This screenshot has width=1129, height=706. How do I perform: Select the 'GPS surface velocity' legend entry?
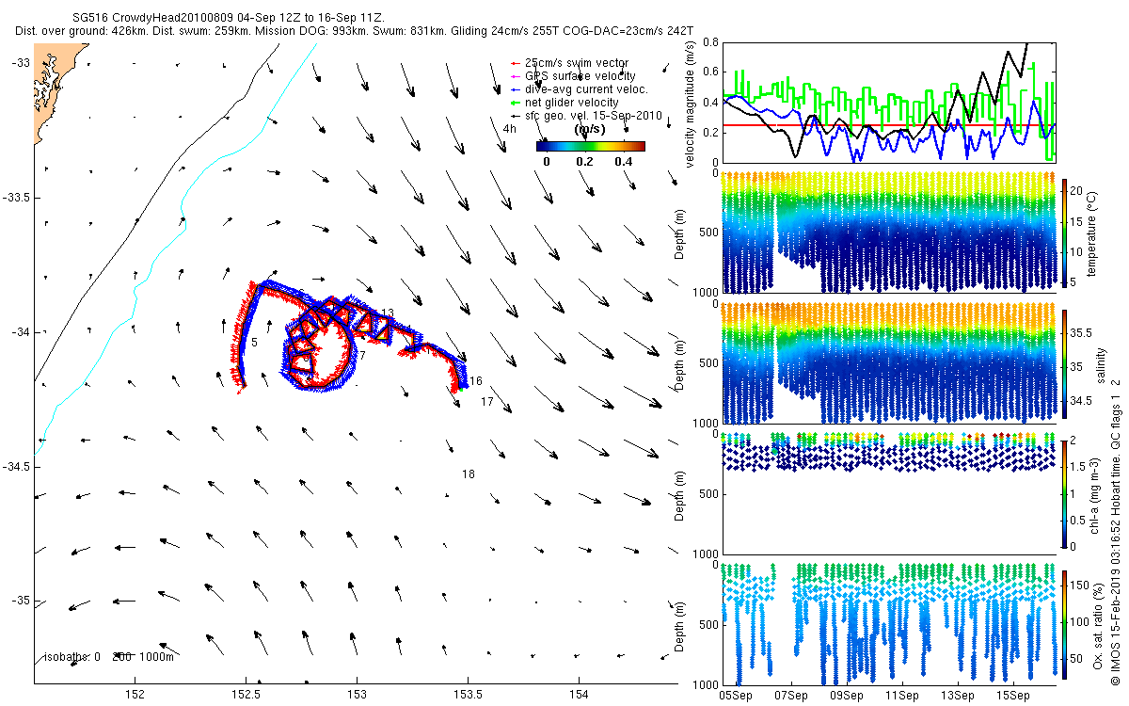581,76
